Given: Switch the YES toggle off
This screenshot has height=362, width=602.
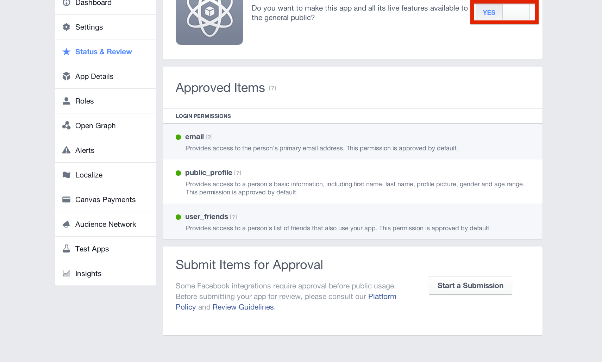Looking at the screenshot, I should pyautogui.click(x=516, y=12).
